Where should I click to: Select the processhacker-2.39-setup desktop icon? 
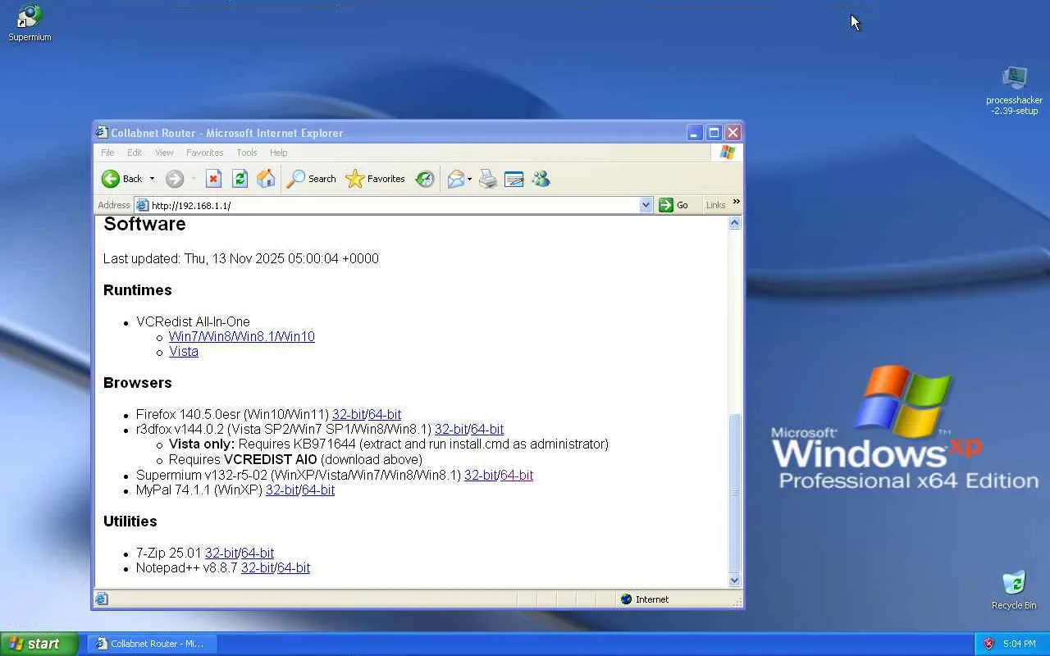pyautogui.click(x=1014, y=90)
